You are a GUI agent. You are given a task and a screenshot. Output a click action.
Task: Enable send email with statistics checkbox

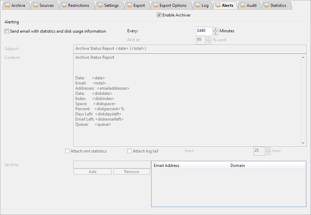(x=7, y=31)
